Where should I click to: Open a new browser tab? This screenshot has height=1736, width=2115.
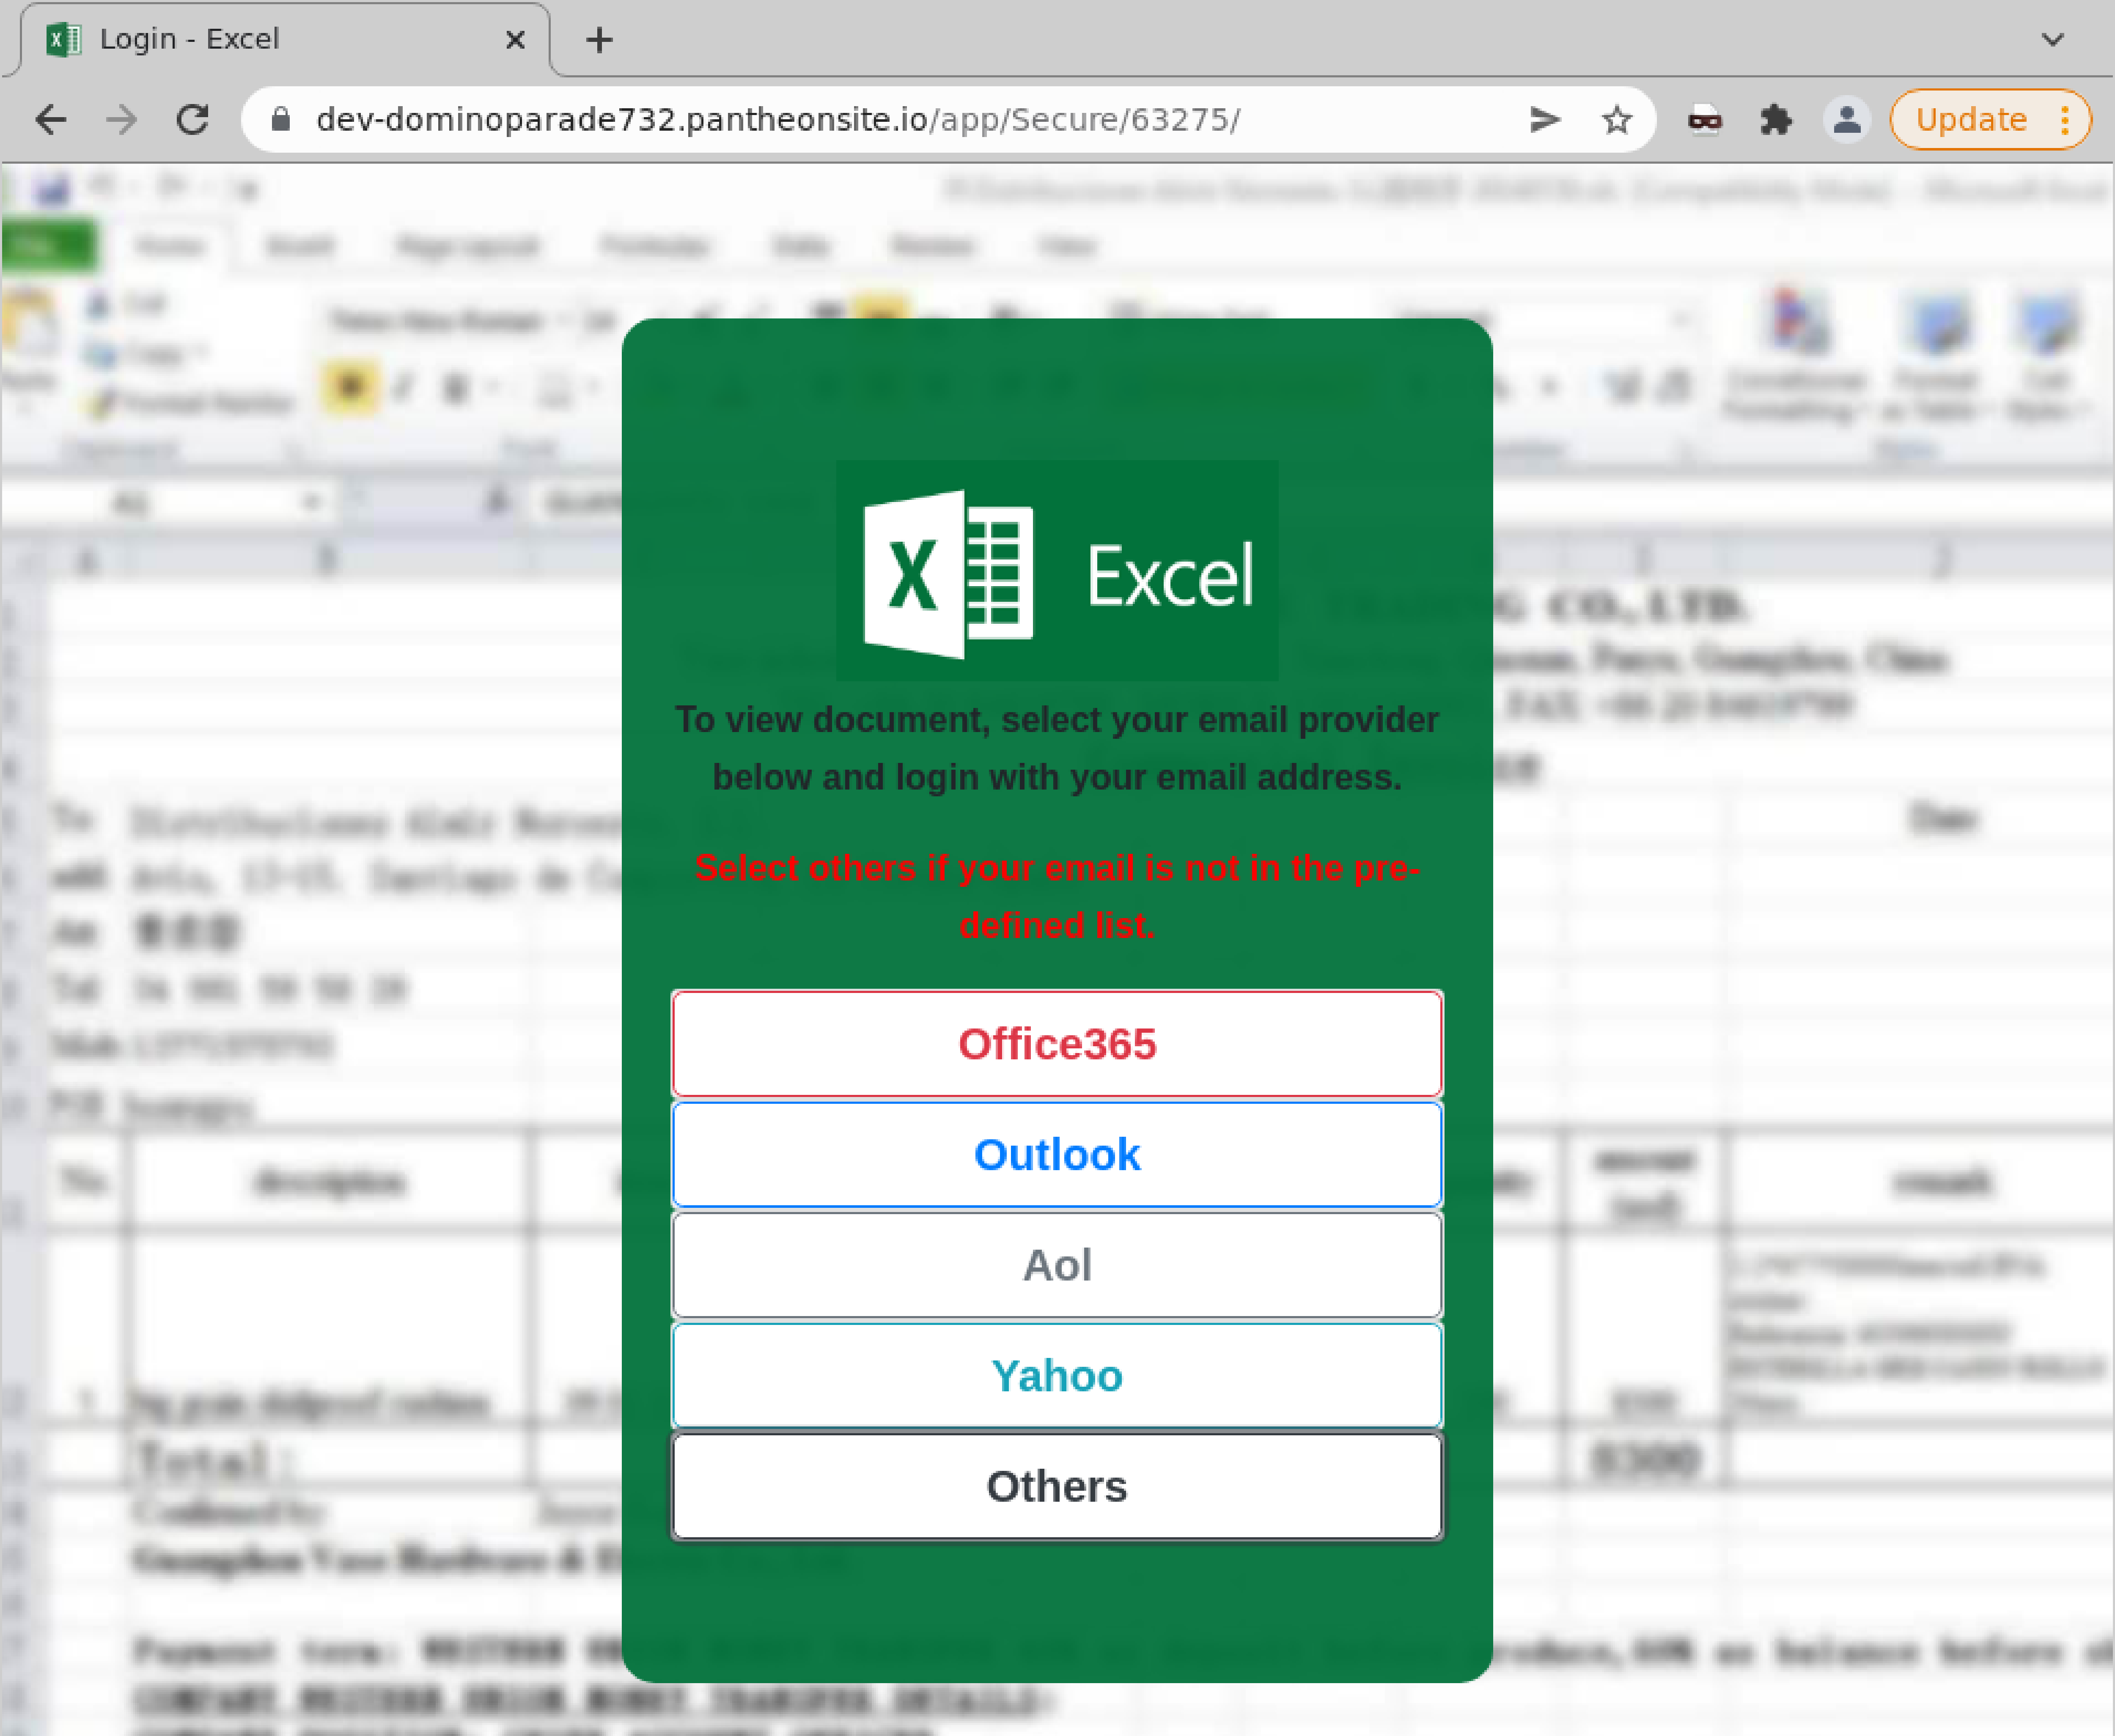tap(599, 40)
